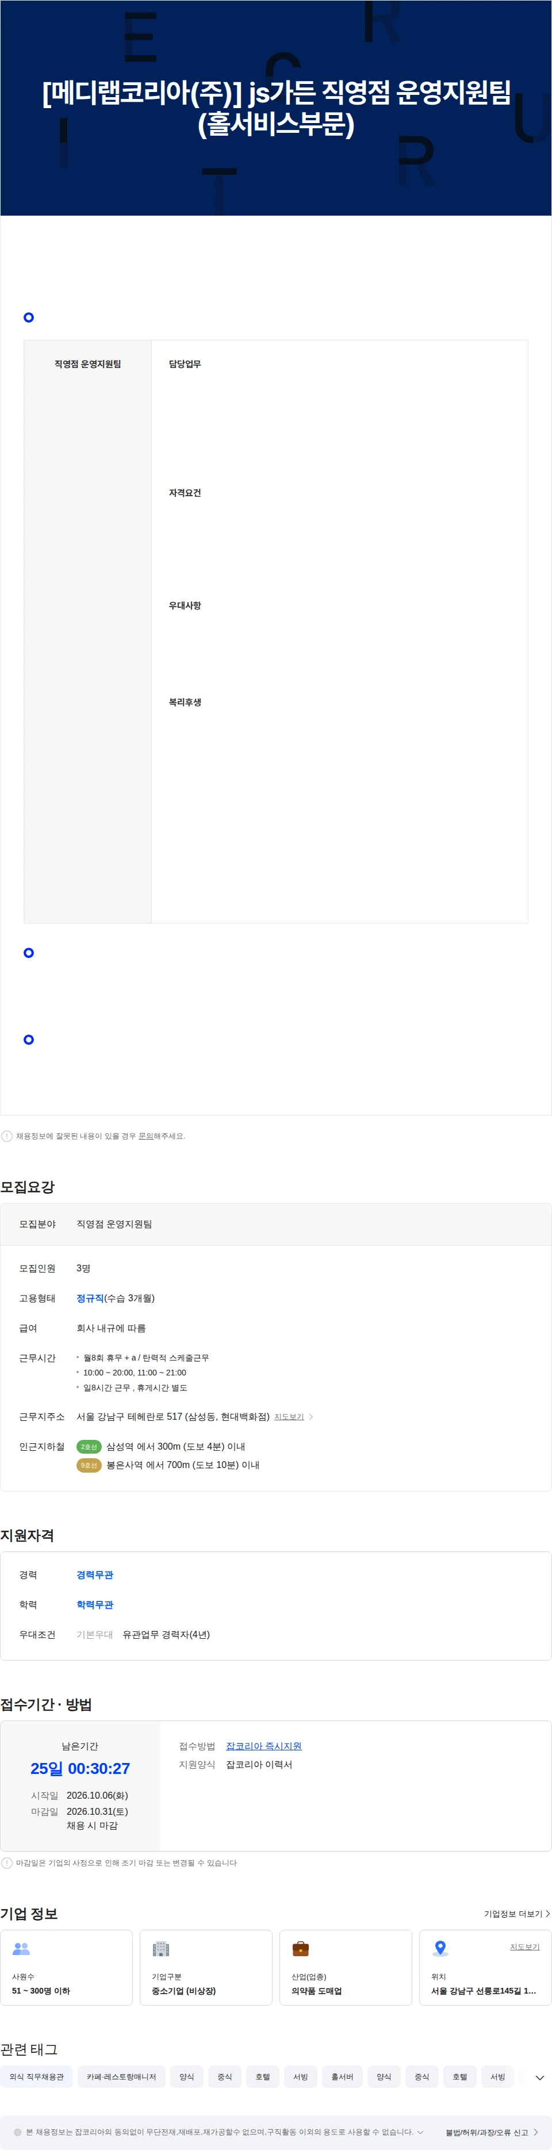Click the 자격요건 heading
552x2150 pixels.
pyautogui.click(x=185, y=492)
